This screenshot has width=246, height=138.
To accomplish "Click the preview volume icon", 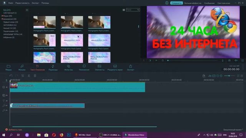I will (x=236, y=61).
